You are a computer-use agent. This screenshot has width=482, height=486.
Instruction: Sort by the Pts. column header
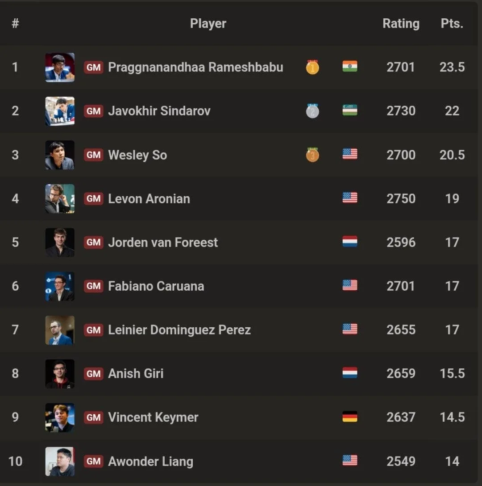click(x=452, y=24)
